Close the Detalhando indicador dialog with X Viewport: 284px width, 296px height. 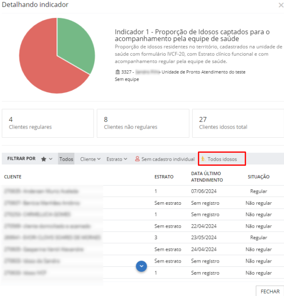pos(281,5)
